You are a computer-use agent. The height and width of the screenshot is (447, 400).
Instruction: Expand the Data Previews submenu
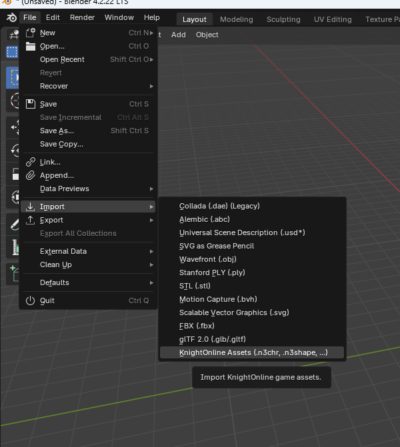[151, 189]
